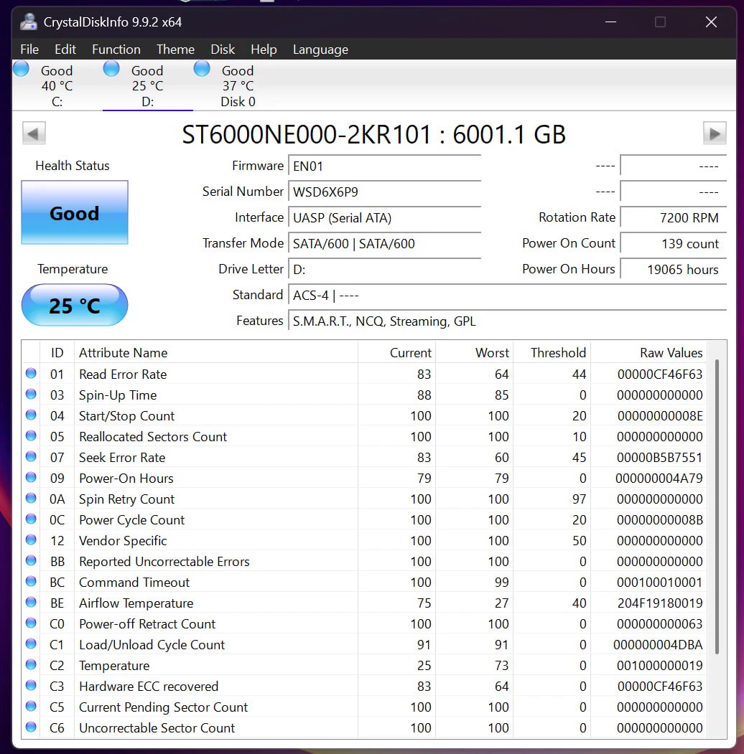This screenshot has width=744, height=754.
Task: Click status dot of Airflow Temperature row
Action: click(32, 602)
